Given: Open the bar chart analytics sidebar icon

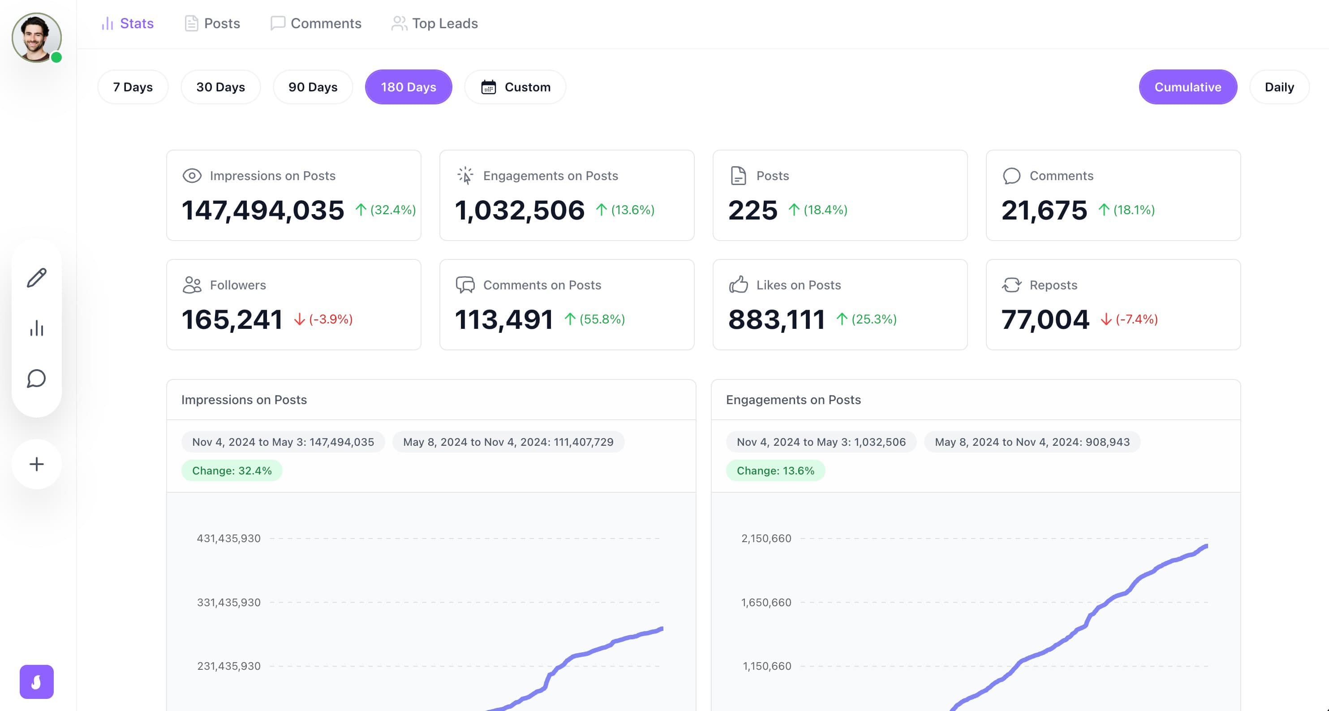Looking at the screenshot, I should point(37,328).
